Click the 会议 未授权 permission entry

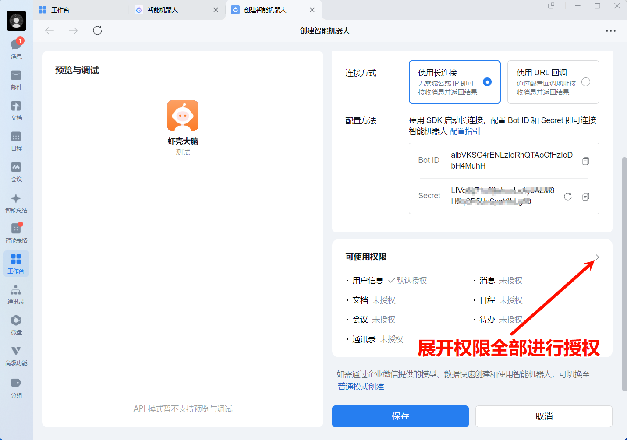click(372, 320)
